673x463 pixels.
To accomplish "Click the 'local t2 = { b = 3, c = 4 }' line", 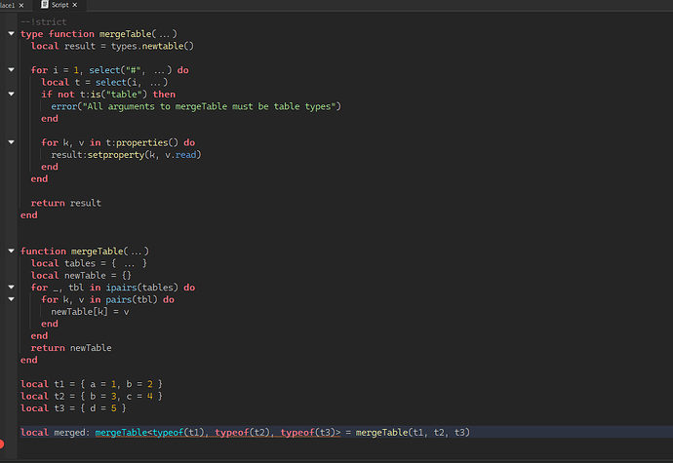I will [92, 396].
